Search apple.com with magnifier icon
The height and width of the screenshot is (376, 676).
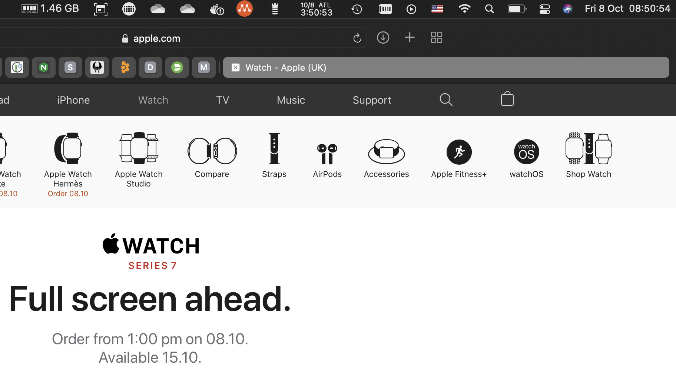coord(446,100)
